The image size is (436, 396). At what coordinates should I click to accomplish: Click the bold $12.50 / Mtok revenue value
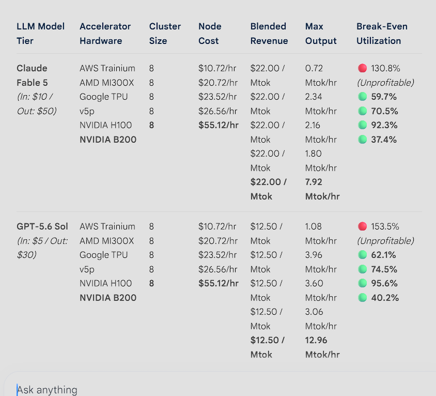pos(267,347)
